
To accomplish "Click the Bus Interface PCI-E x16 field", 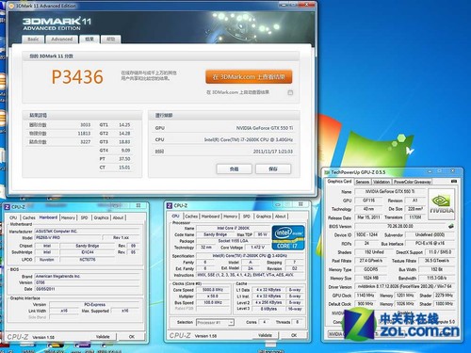I will [x=430, y=243].
